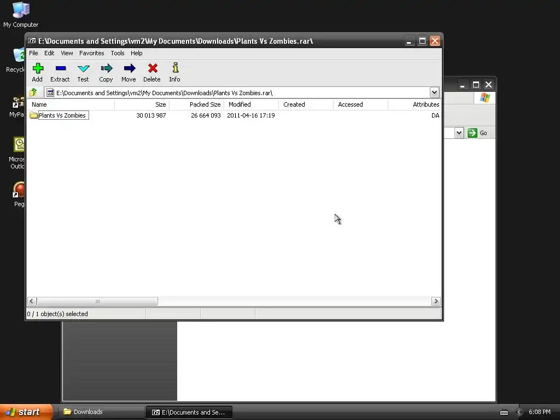Select the Plants Vs Zombies folder icon
The image size is (560, 420).
click(33, 115)
